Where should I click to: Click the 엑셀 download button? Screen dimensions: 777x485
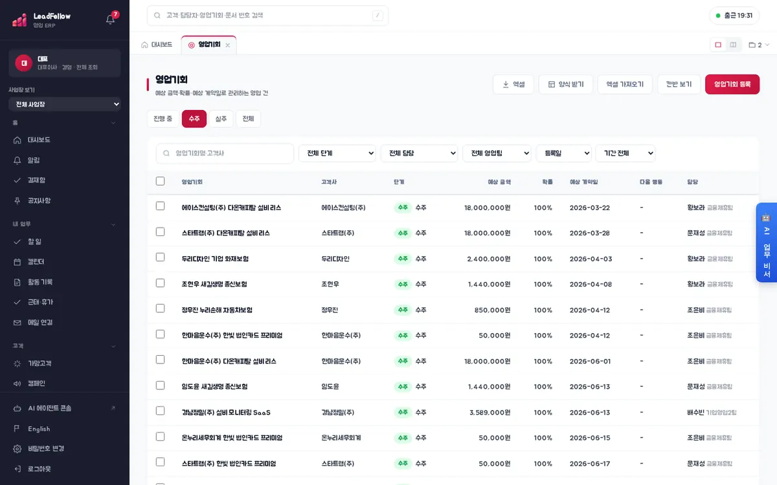(513, 84)
